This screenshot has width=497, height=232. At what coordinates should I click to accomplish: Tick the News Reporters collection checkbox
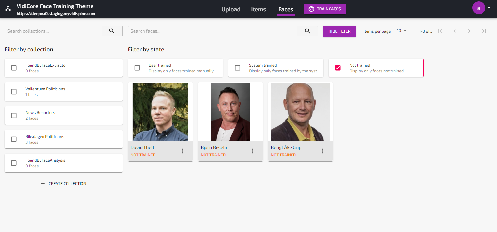point(14,116)
